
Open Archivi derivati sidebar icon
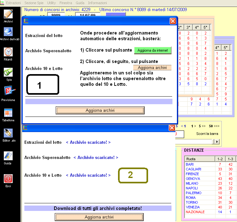pos(8,32)
